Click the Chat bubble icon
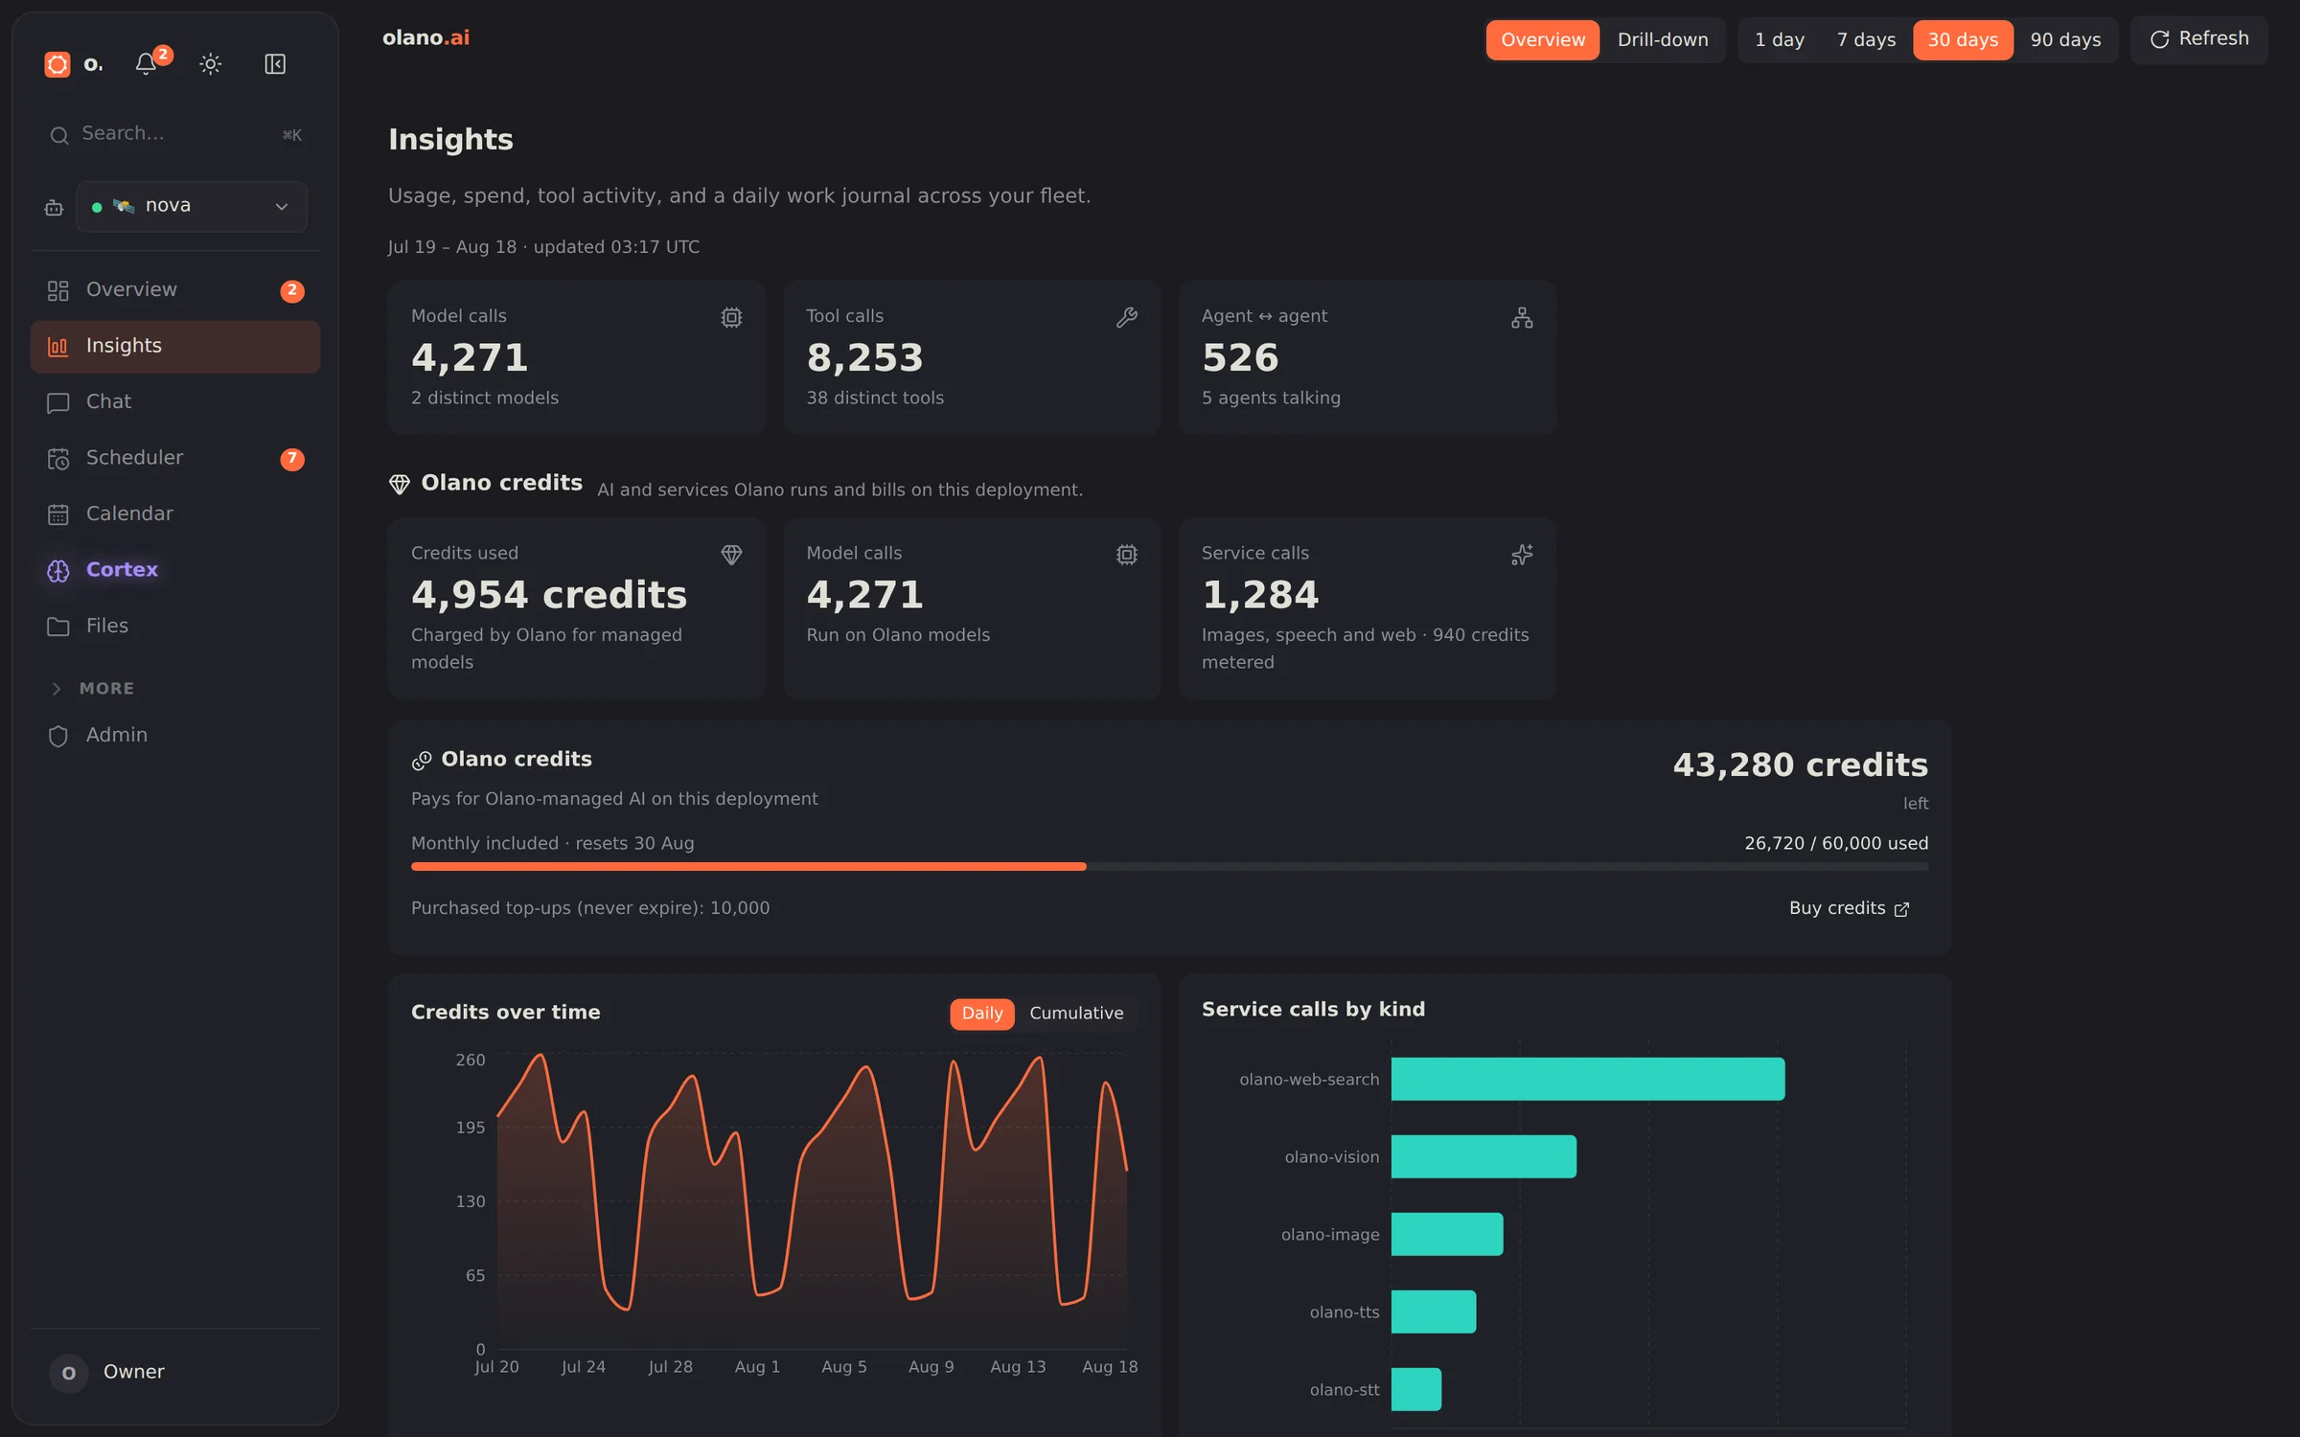Viewport: 2300px width, 1437px height. 58,402
